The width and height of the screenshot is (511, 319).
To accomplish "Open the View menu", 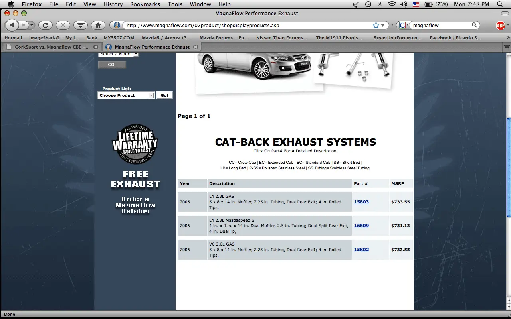I will click(x=90, y=4).
